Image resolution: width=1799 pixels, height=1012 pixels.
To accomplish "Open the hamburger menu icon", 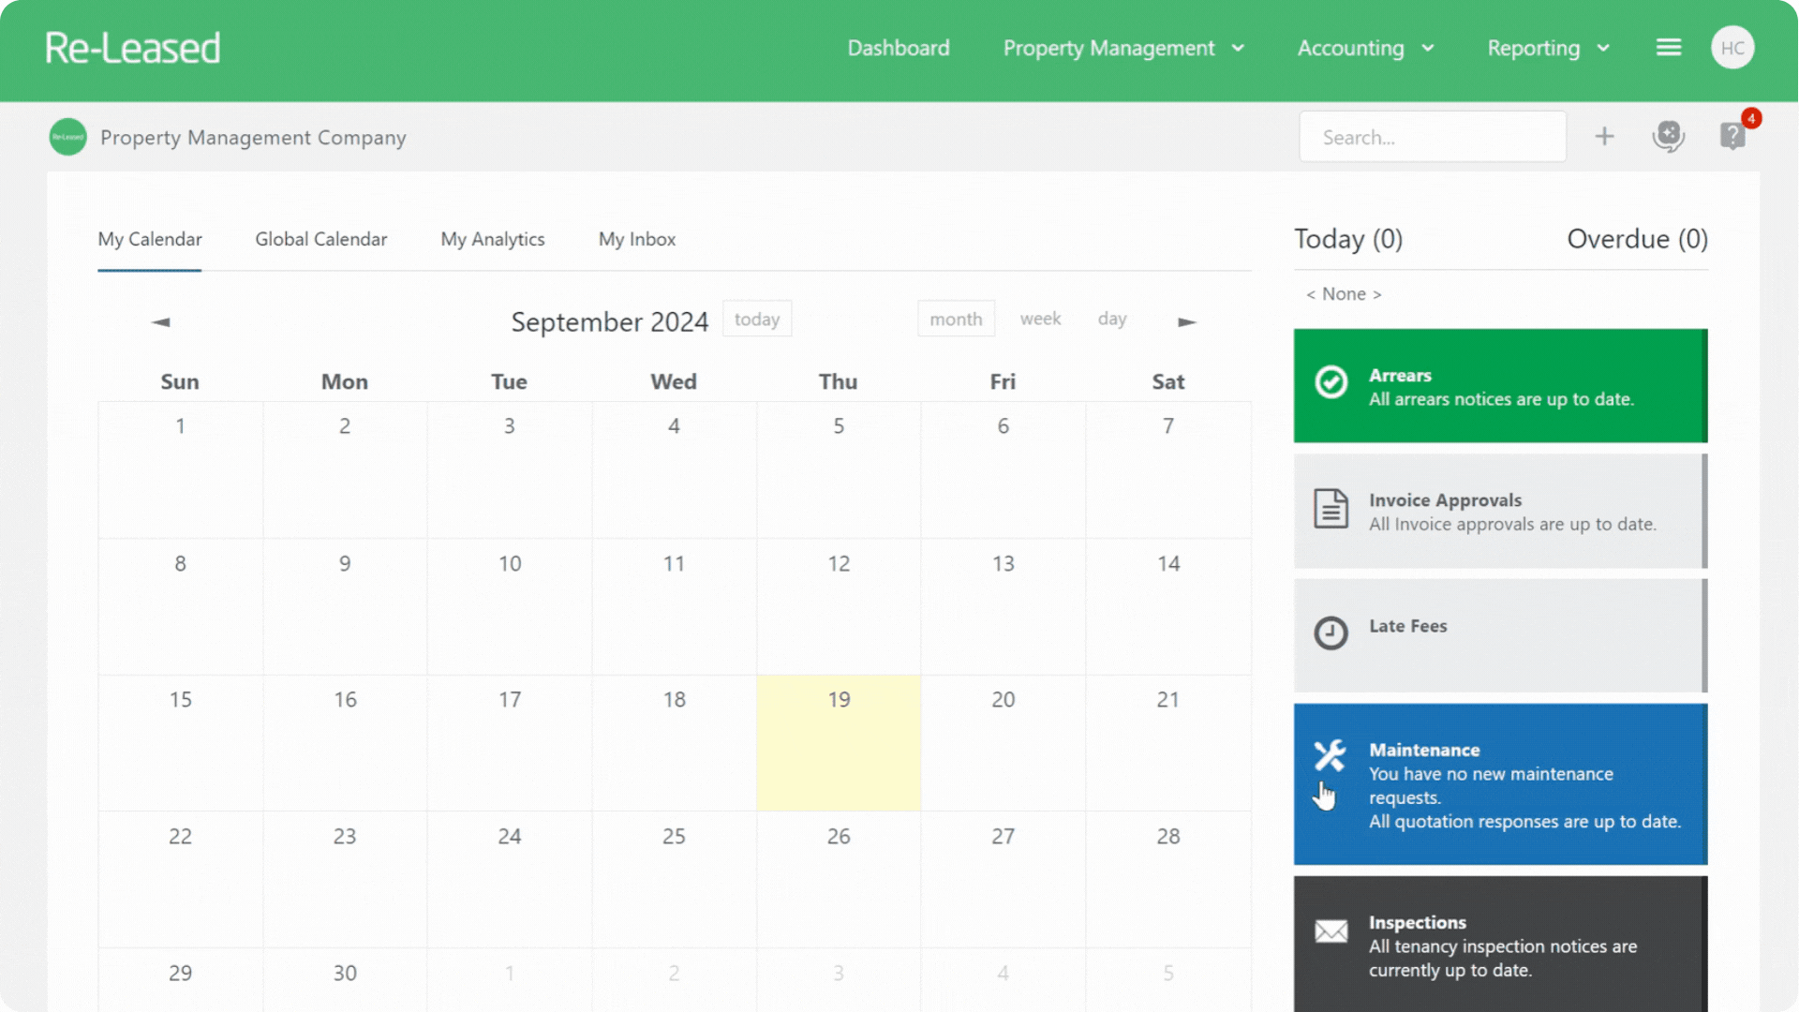I will tap(1669, 48).
